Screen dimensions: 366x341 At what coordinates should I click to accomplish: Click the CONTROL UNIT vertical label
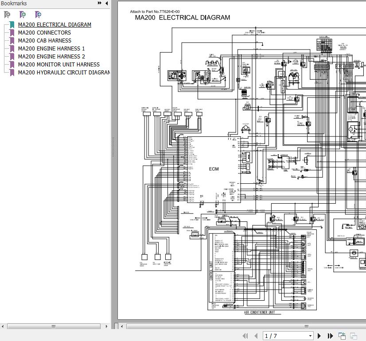(x=211, y=271)
